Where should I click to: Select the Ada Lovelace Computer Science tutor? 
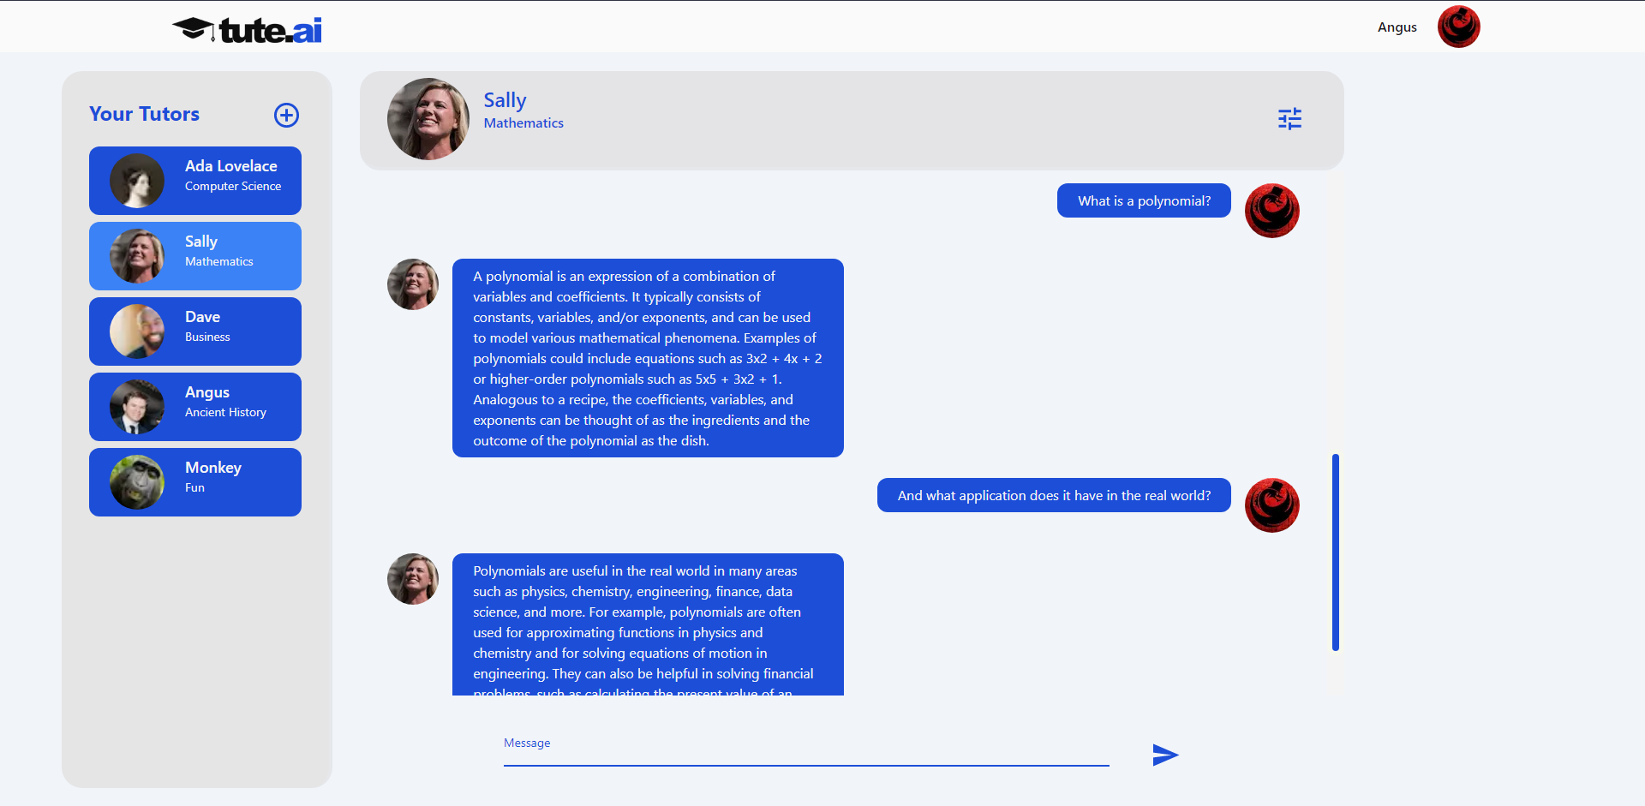click(194, 180)
